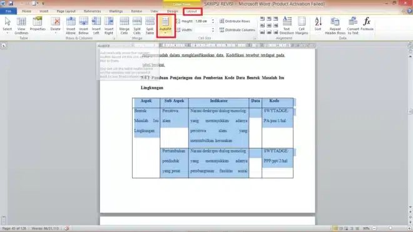
Task: Open the AutoFit dropdown
Action: tap(165, 26)
